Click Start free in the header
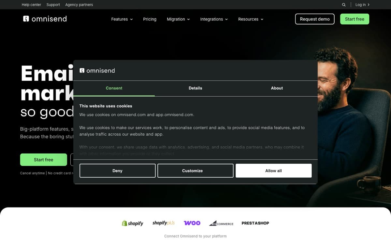The width and height of the screenshot is (391, 244). (x=355, y=19)
